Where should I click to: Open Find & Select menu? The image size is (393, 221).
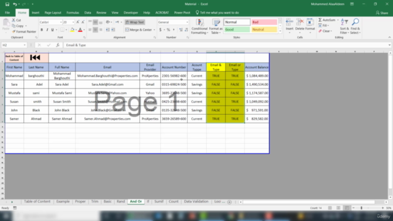pos(355,26)
